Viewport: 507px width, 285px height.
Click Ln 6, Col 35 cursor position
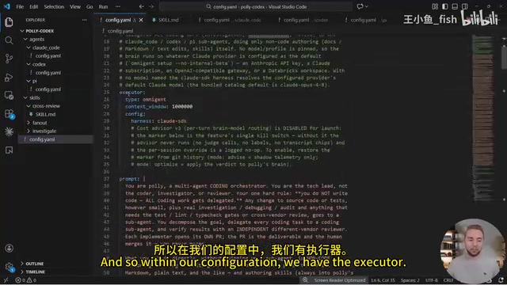click(x=383, y=280)
